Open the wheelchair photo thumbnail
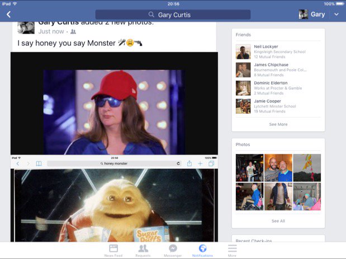The width and height of the screenshot is (346, 259). coord(249,197)
